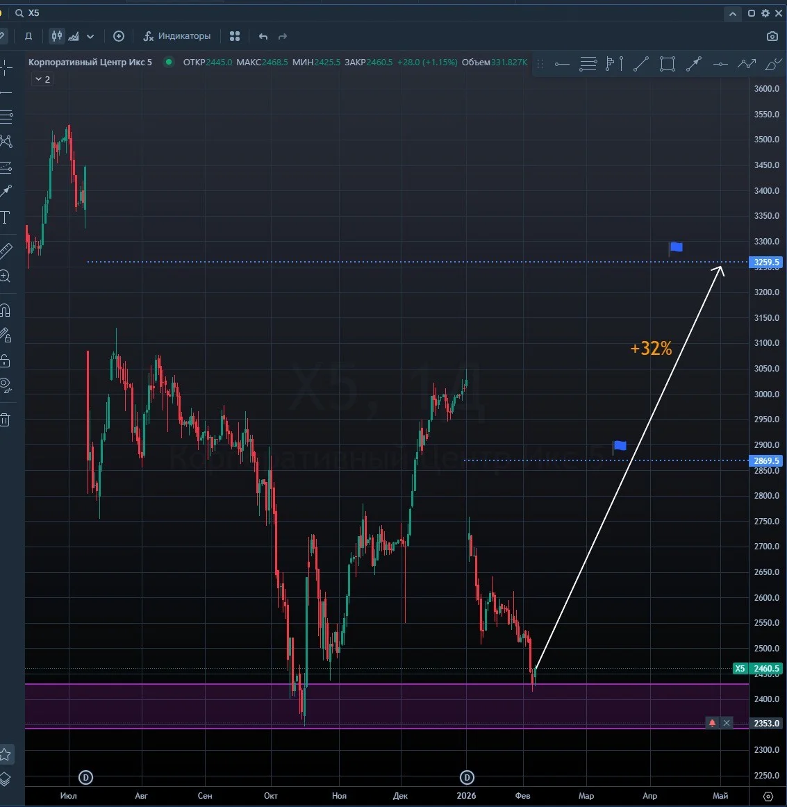This screenshot has width=787, height=807.
Task: Open the Д daily timeframe selector
Action: point(28,36)
